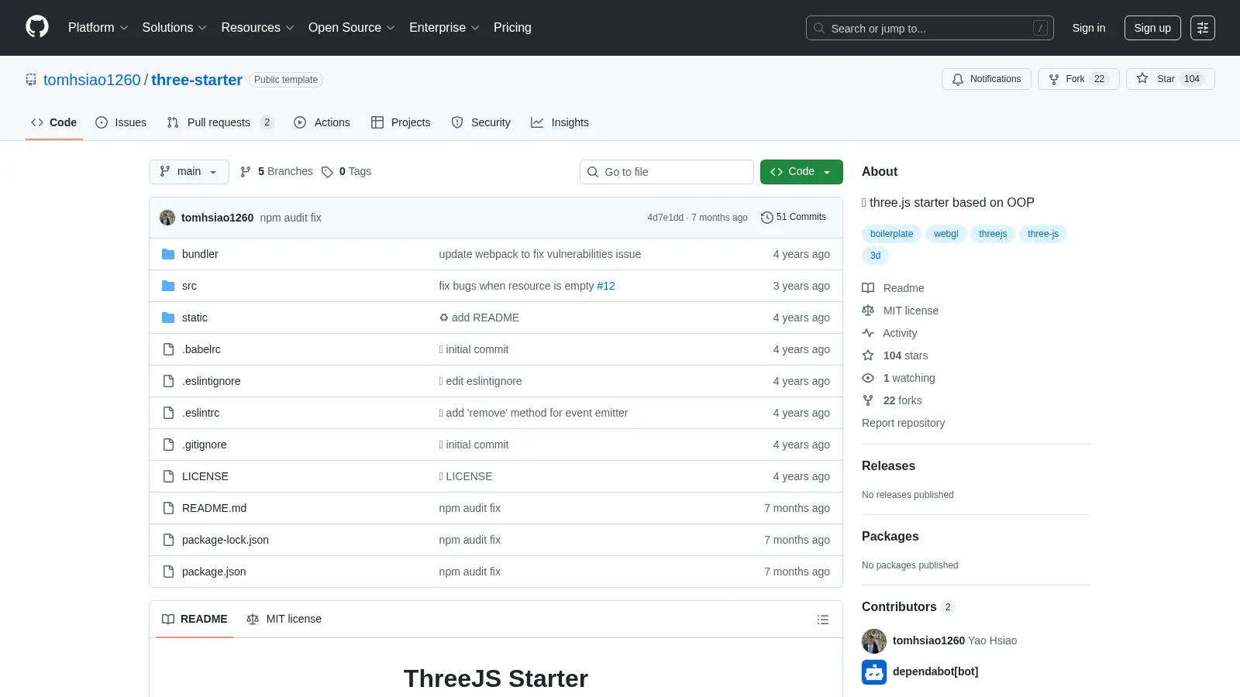Click the LICENSE file icon
1240x697 pixels.
(x=168, y=476)
